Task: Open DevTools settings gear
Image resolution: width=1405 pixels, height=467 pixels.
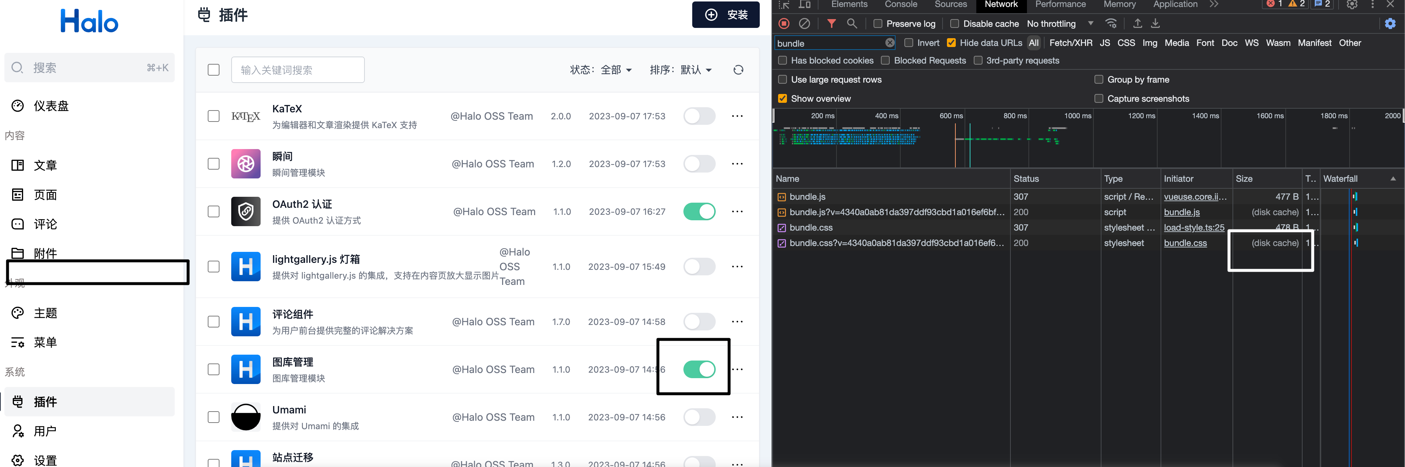Action: pos(1390,23)
